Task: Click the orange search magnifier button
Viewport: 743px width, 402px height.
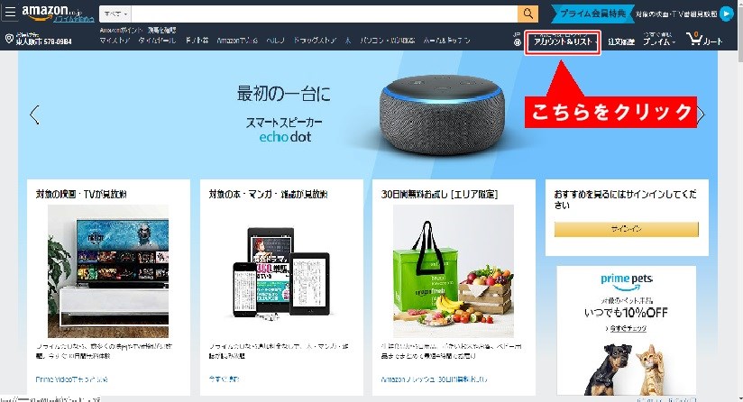Action: [527, 14]
